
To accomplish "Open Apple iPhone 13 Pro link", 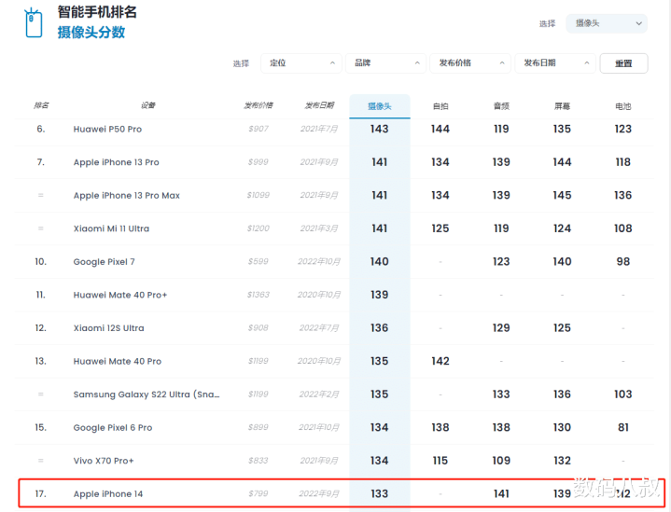I will click(x=116, y=162).
